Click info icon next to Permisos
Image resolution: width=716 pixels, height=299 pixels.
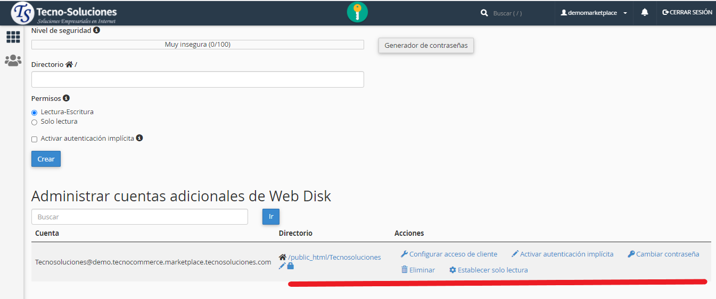coord(66,98)
